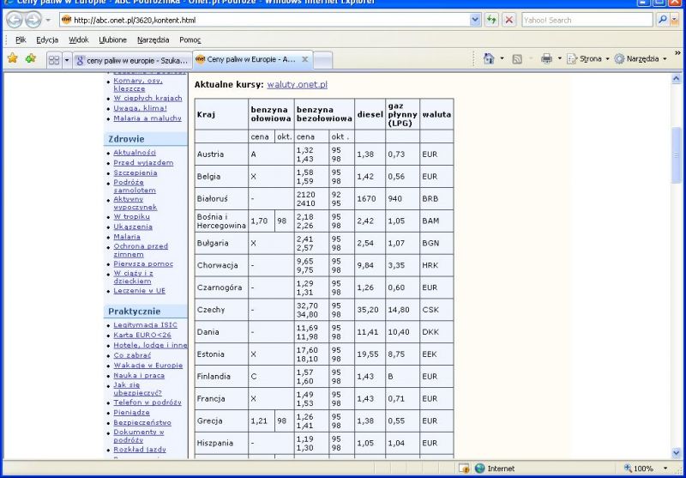Screen dimensions: 686x478
Task: Open the Bezpieczeństwo link
Action: (x=142, y=422)
